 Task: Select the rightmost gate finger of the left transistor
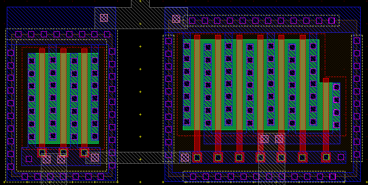(84, 98)
